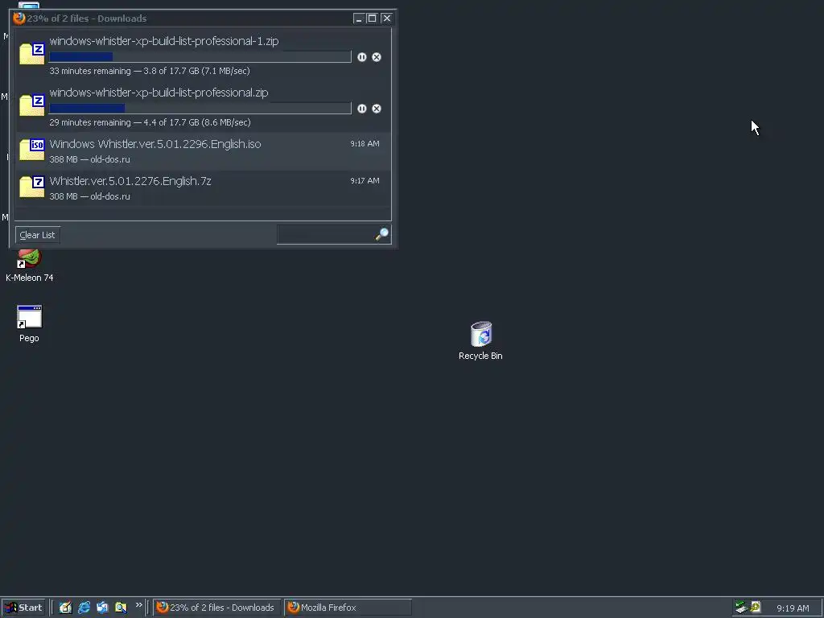The width and height of the screenshot is (824, 618).
Task: Click network connection tray icon
Action: pos(741,608)
